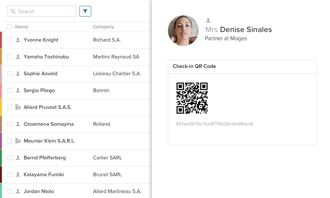Image resolution: width=330 pixels, height=198 pixels.
Task: Click company Brunel SARL
Action: point(107,175)
